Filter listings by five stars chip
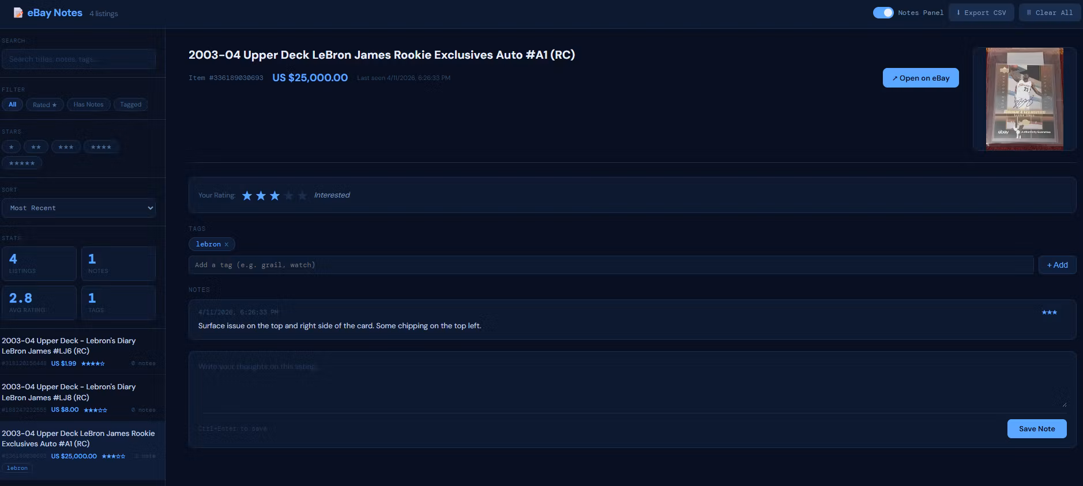The width and height of the screenshot is (1083, 486). click(x=22, y=163)
